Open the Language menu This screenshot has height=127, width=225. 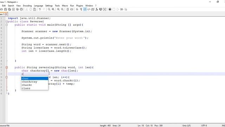(x=38, y=6)
